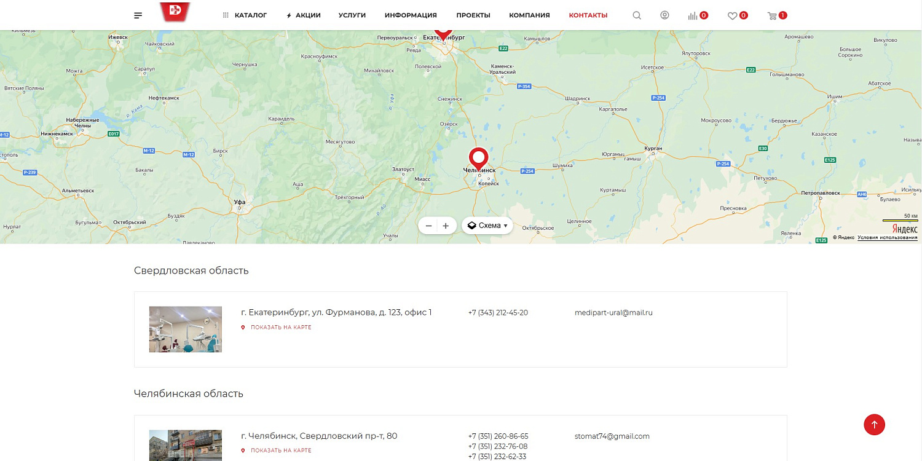Click the red Medipart company logo

coord(175,12)
